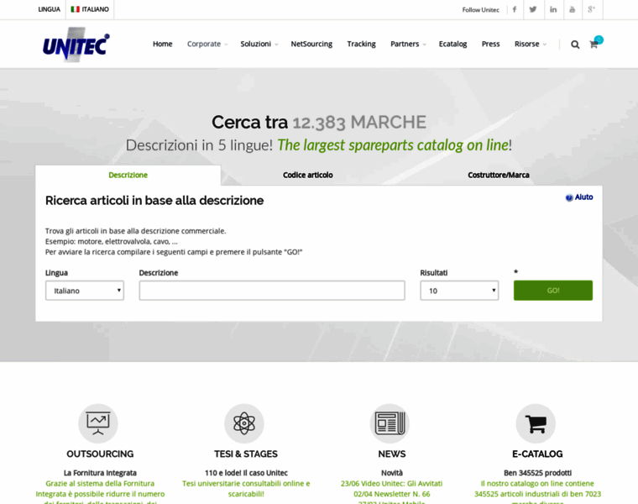The image size is (638, 504).
Task: Click the Unitec logo
Action: [76, 45]
